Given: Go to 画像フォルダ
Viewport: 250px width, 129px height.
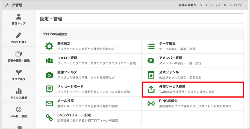Looking at the screenshot, I should click(x=67, y=72).
